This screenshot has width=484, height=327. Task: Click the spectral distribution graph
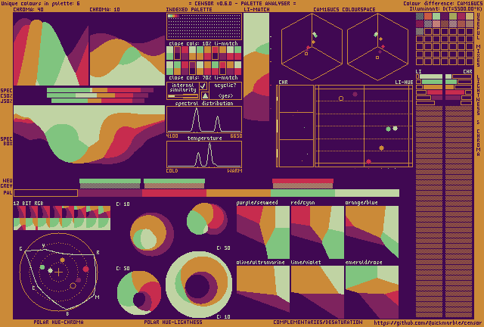pos(204,120)
